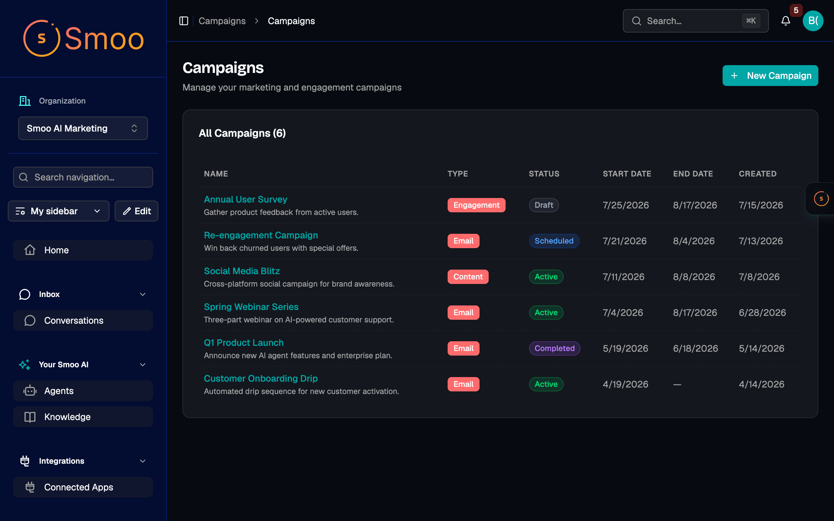The width and height of the screenshot is (834, 521).
Task: Open Agents in the sidebar
Action: tap(83, 391)
